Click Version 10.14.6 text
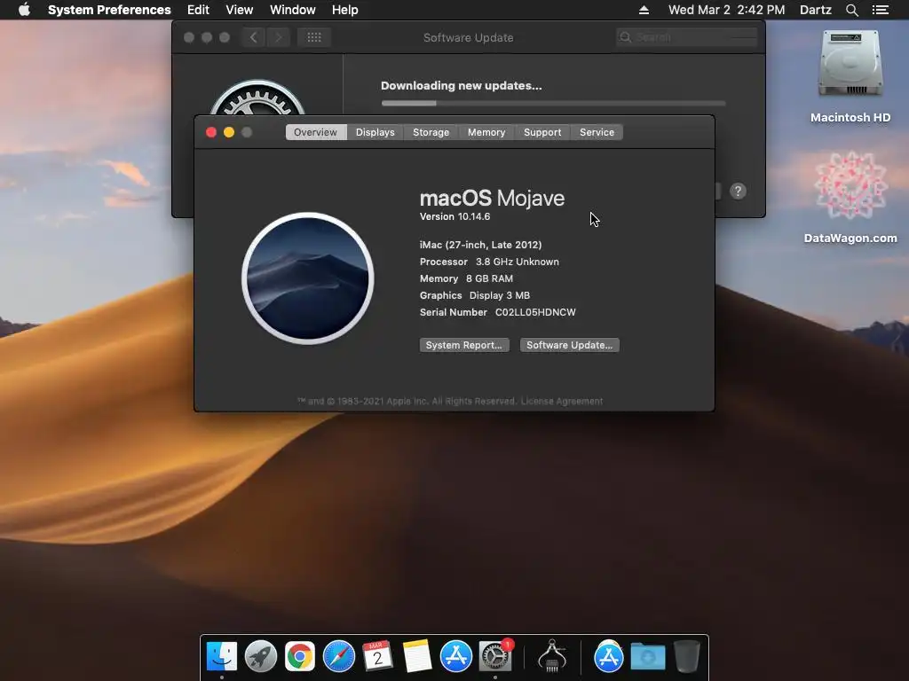 [x=455, y=216]
